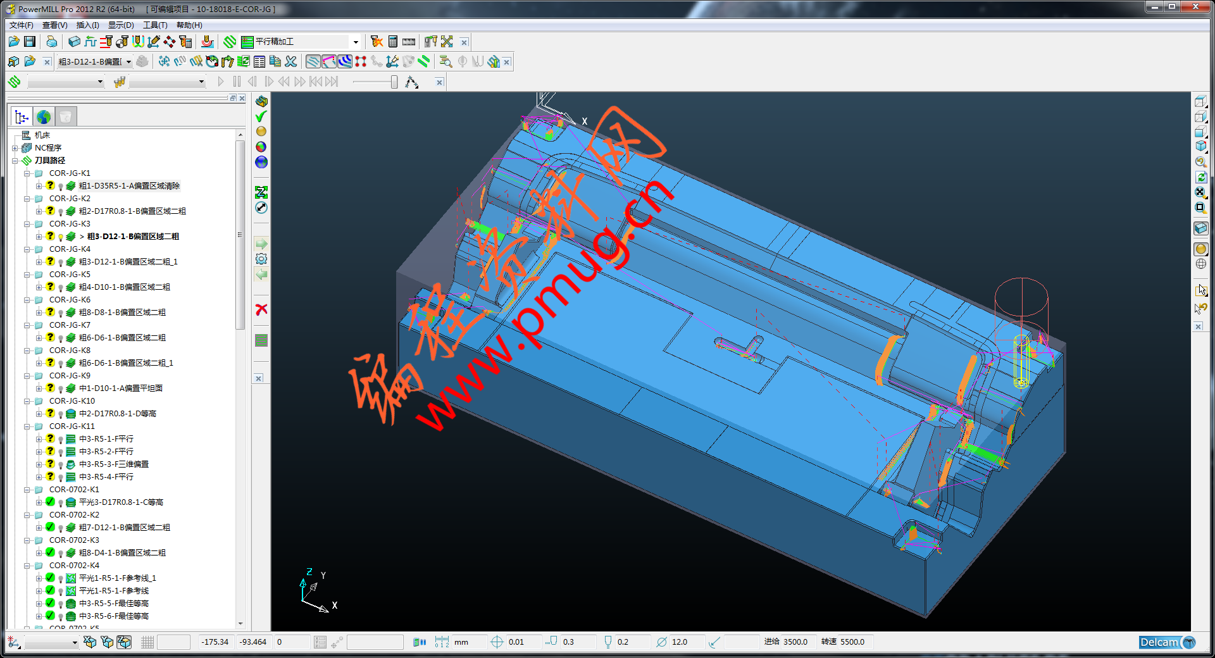Click the 进给 3500.0 feed value
Viewport: 1215px width, 658px height.
click(799, 642)
